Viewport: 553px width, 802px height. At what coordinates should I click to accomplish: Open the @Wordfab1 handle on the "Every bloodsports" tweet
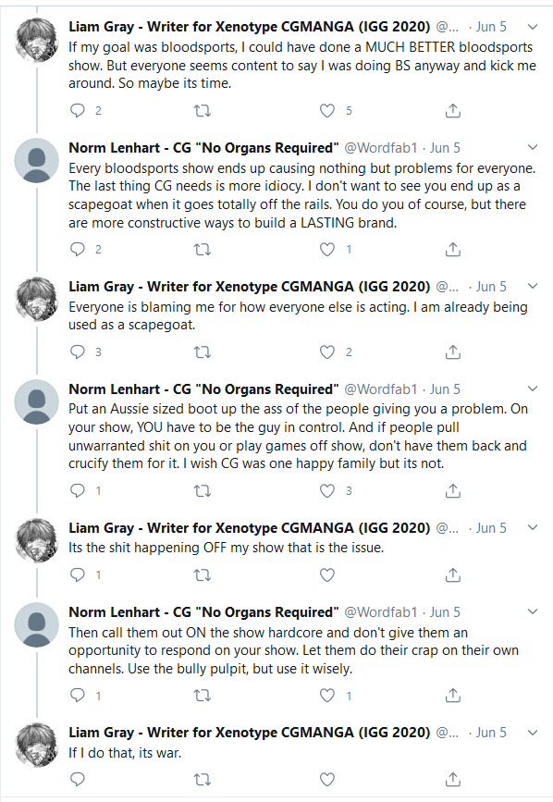point(381,148)
